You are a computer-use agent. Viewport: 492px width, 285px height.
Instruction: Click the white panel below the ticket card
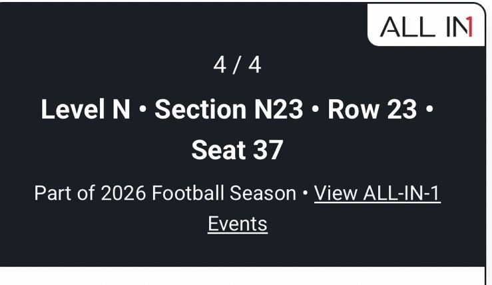242,276
